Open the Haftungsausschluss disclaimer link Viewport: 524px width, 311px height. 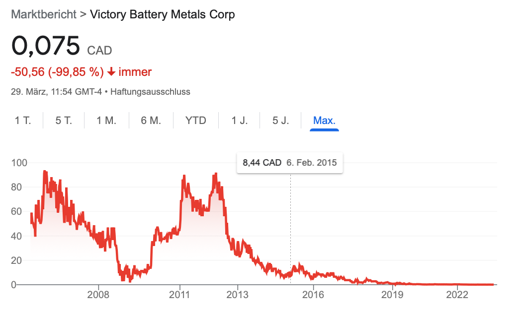[150, 92]
